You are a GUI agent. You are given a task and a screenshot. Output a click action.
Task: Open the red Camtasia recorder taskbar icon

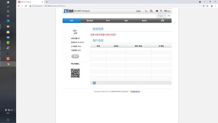[8, 59]
